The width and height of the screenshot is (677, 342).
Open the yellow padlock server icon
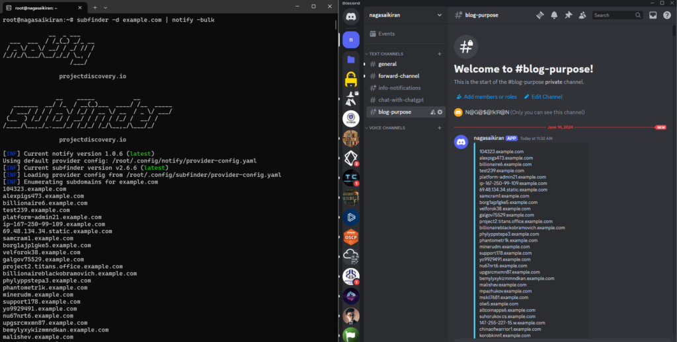(350, 79)
